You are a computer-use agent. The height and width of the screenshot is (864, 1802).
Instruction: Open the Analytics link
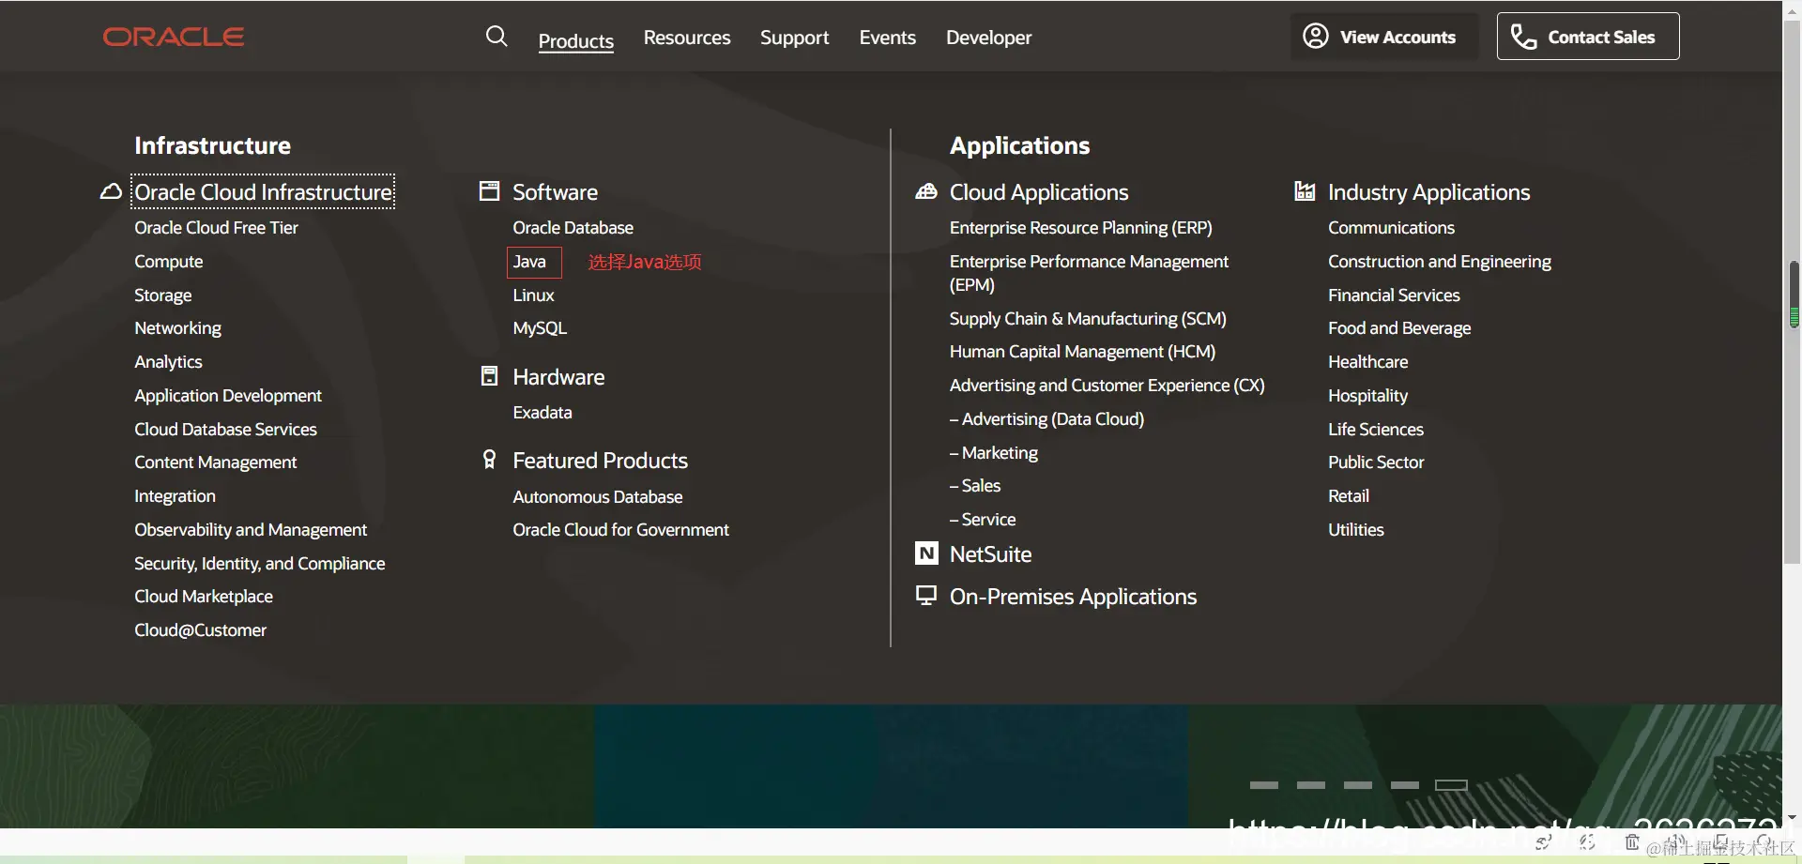point(168,362)
